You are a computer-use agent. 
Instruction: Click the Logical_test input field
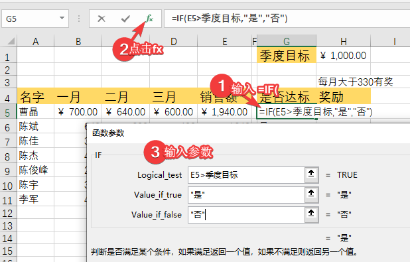246,174
